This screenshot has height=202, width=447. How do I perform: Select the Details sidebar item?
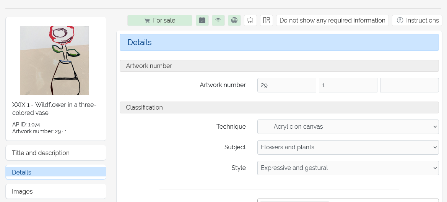coord(56,172)
